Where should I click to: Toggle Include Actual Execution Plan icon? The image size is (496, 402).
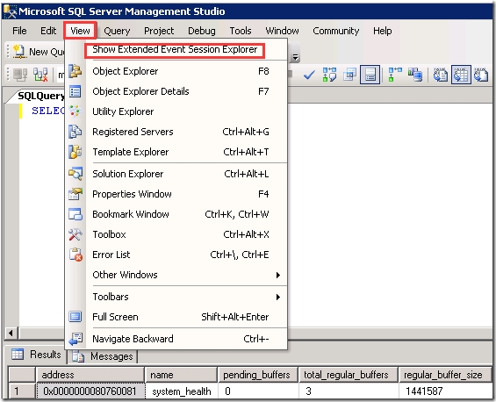tap(395, 75)
